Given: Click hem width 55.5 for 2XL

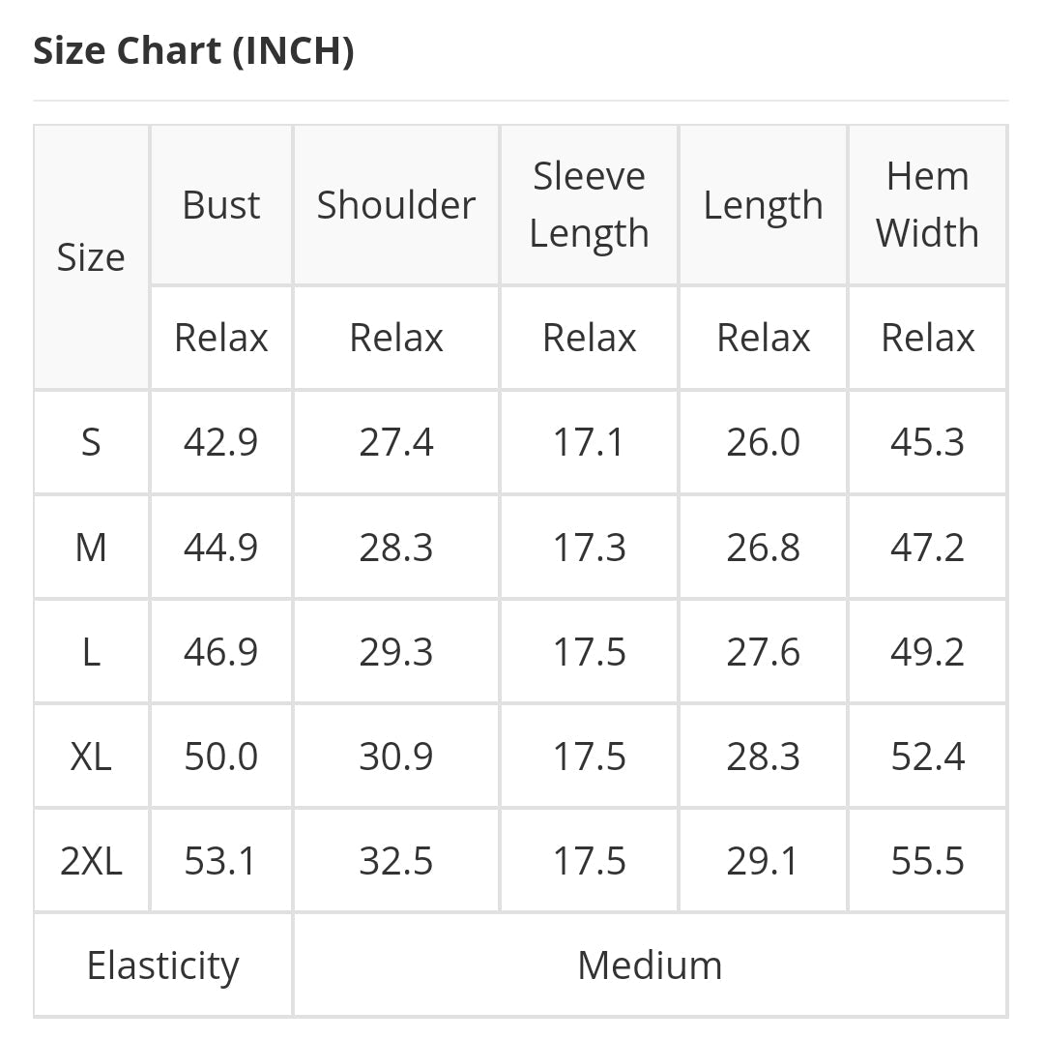Looking at the screenshot, I should point(927,860).
